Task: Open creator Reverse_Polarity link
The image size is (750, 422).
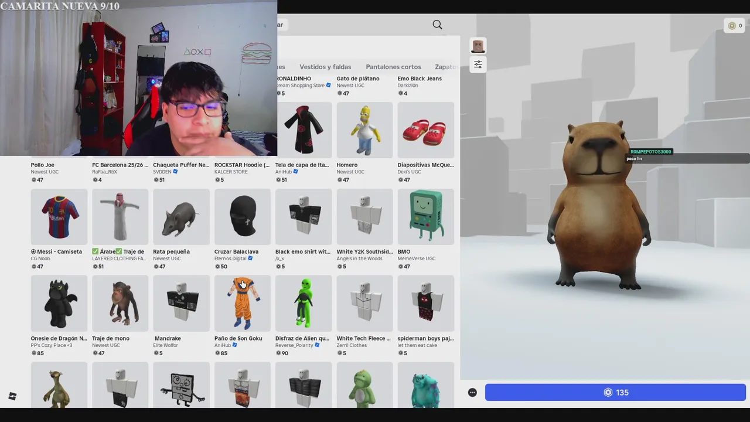Action: pyautogui.click(x=294, y=345)
